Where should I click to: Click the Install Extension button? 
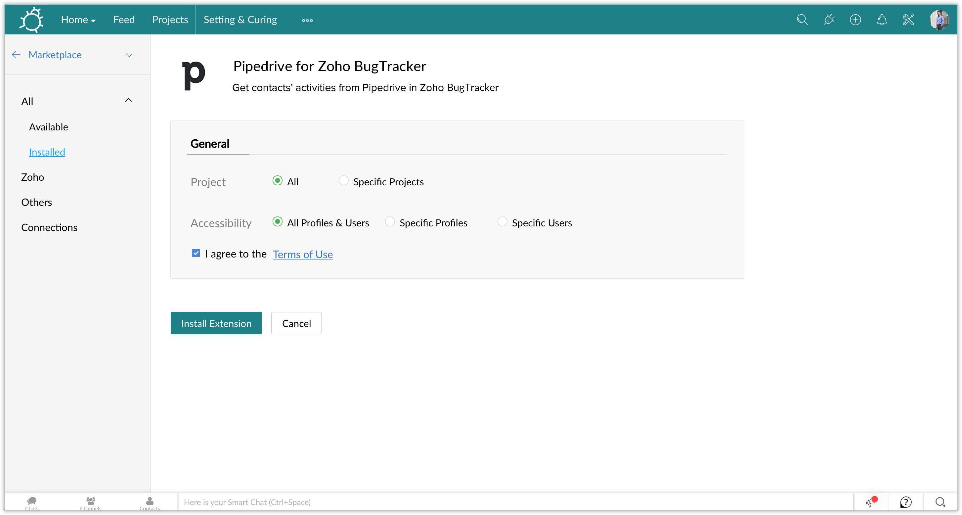click(216, 323)
